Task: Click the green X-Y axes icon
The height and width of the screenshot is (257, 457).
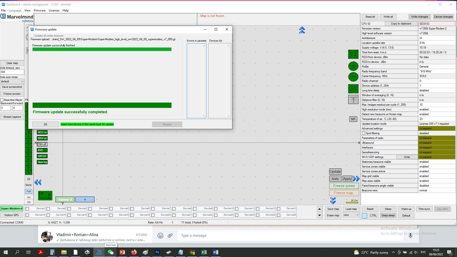Action: tap(45, 195)
